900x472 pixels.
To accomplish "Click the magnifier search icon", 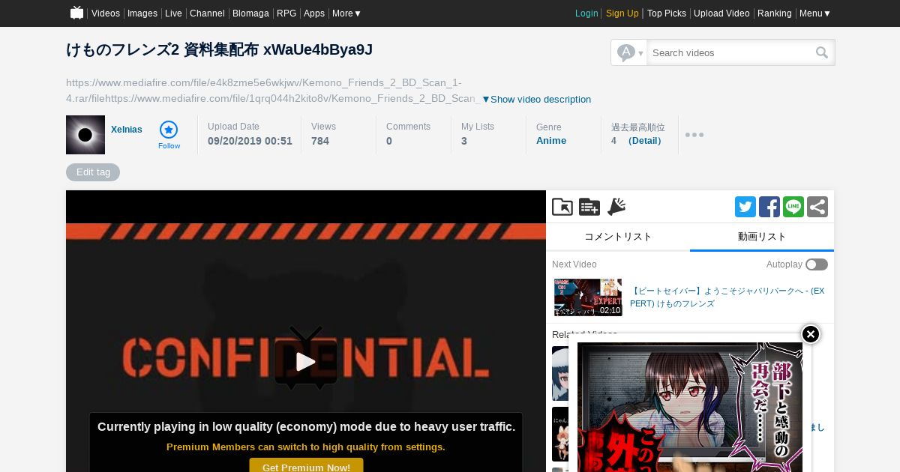I will [822, 52].
